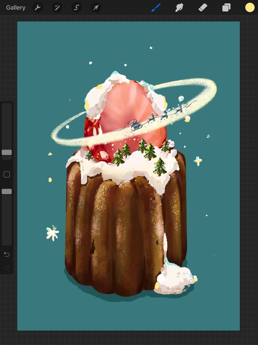Click the brush size slider handle
This screenshot has height=345, width=258.
7,152
